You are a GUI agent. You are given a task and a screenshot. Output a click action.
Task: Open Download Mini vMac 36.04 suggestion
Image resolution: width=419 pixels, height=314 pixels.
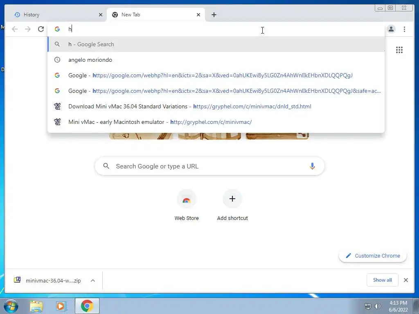click(216, 106)
